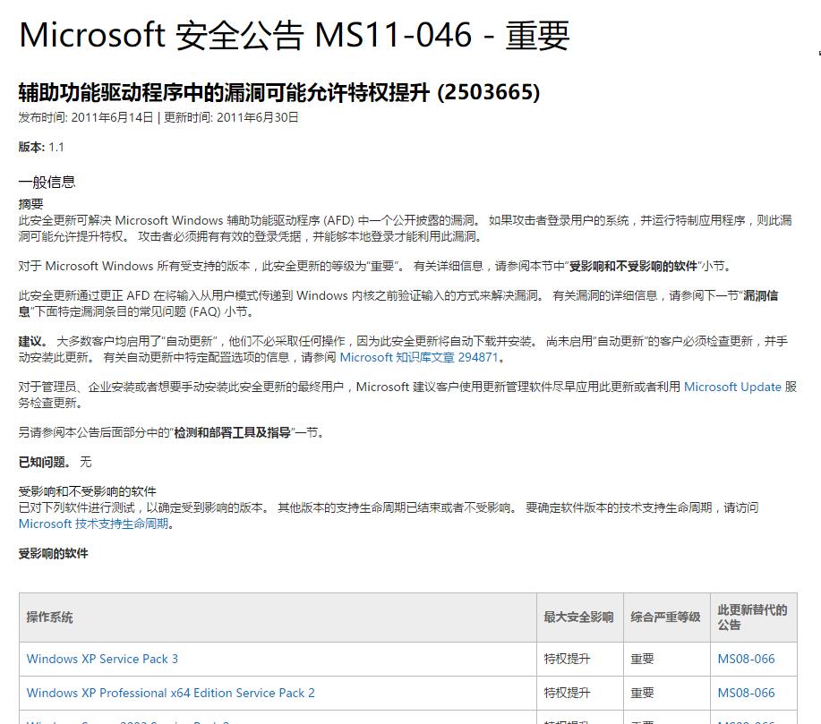The height and width of the screenshot is (724, 821).
Task: Click 特权提升 in XP Professional x64 row
Action: tap(567, 693)
